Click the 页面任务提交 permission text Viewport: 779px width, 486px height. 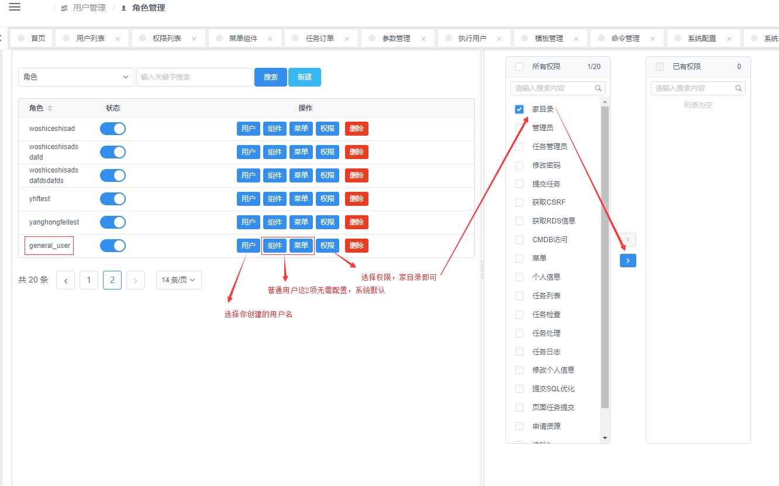pyautogui.click(x=553, y=408)
